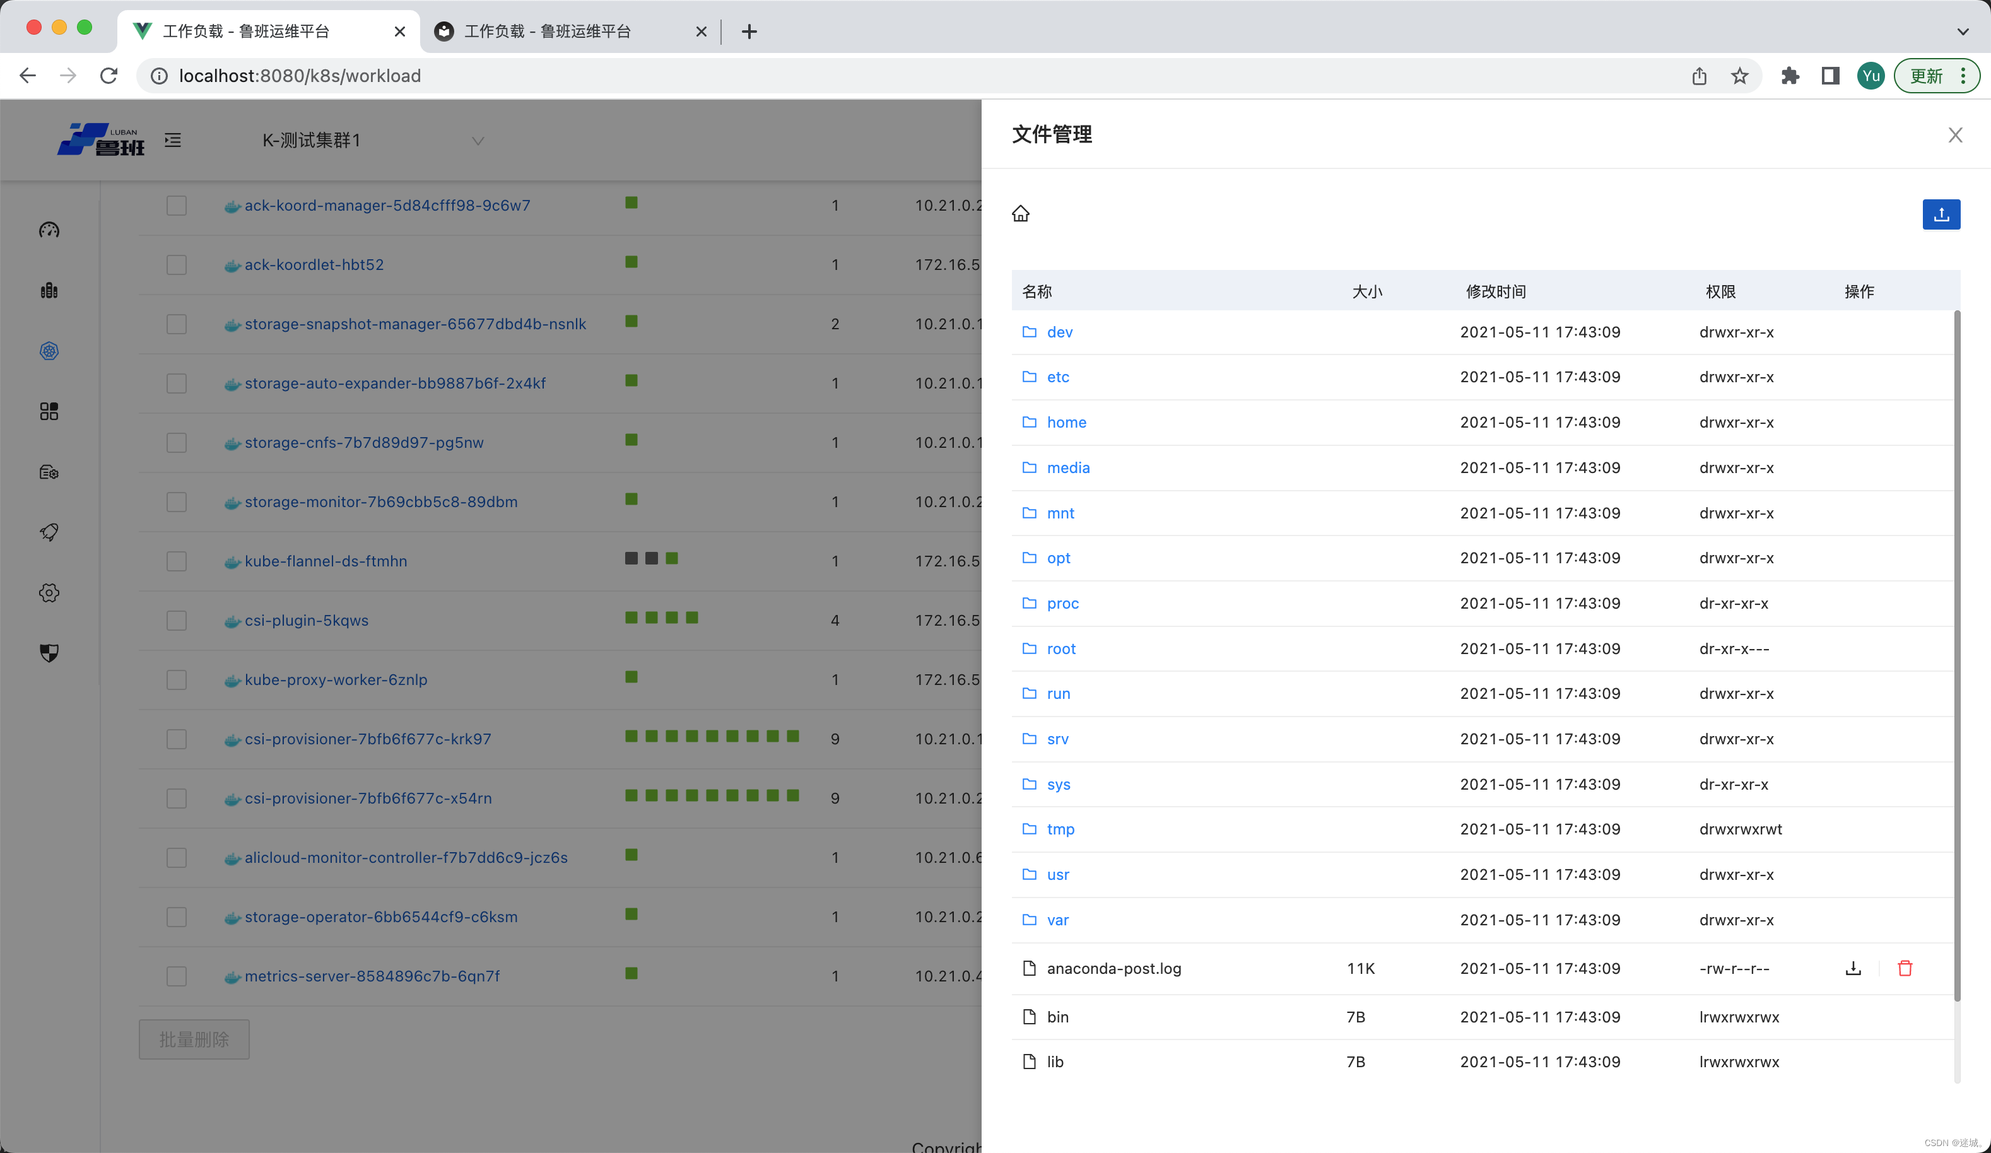Open the Chrome tab list chevron
The image size is (1991, 1153).
pos(1963,32)
